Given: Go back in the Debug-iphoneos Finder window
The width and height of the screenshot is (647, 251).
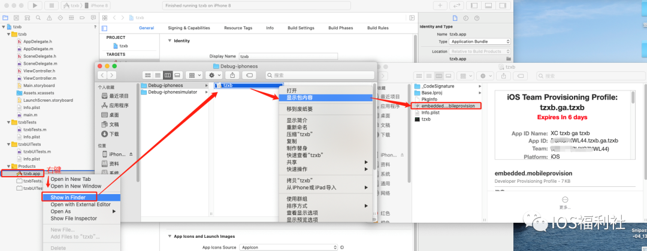Looking at the screenshot, I should [102, 75].
